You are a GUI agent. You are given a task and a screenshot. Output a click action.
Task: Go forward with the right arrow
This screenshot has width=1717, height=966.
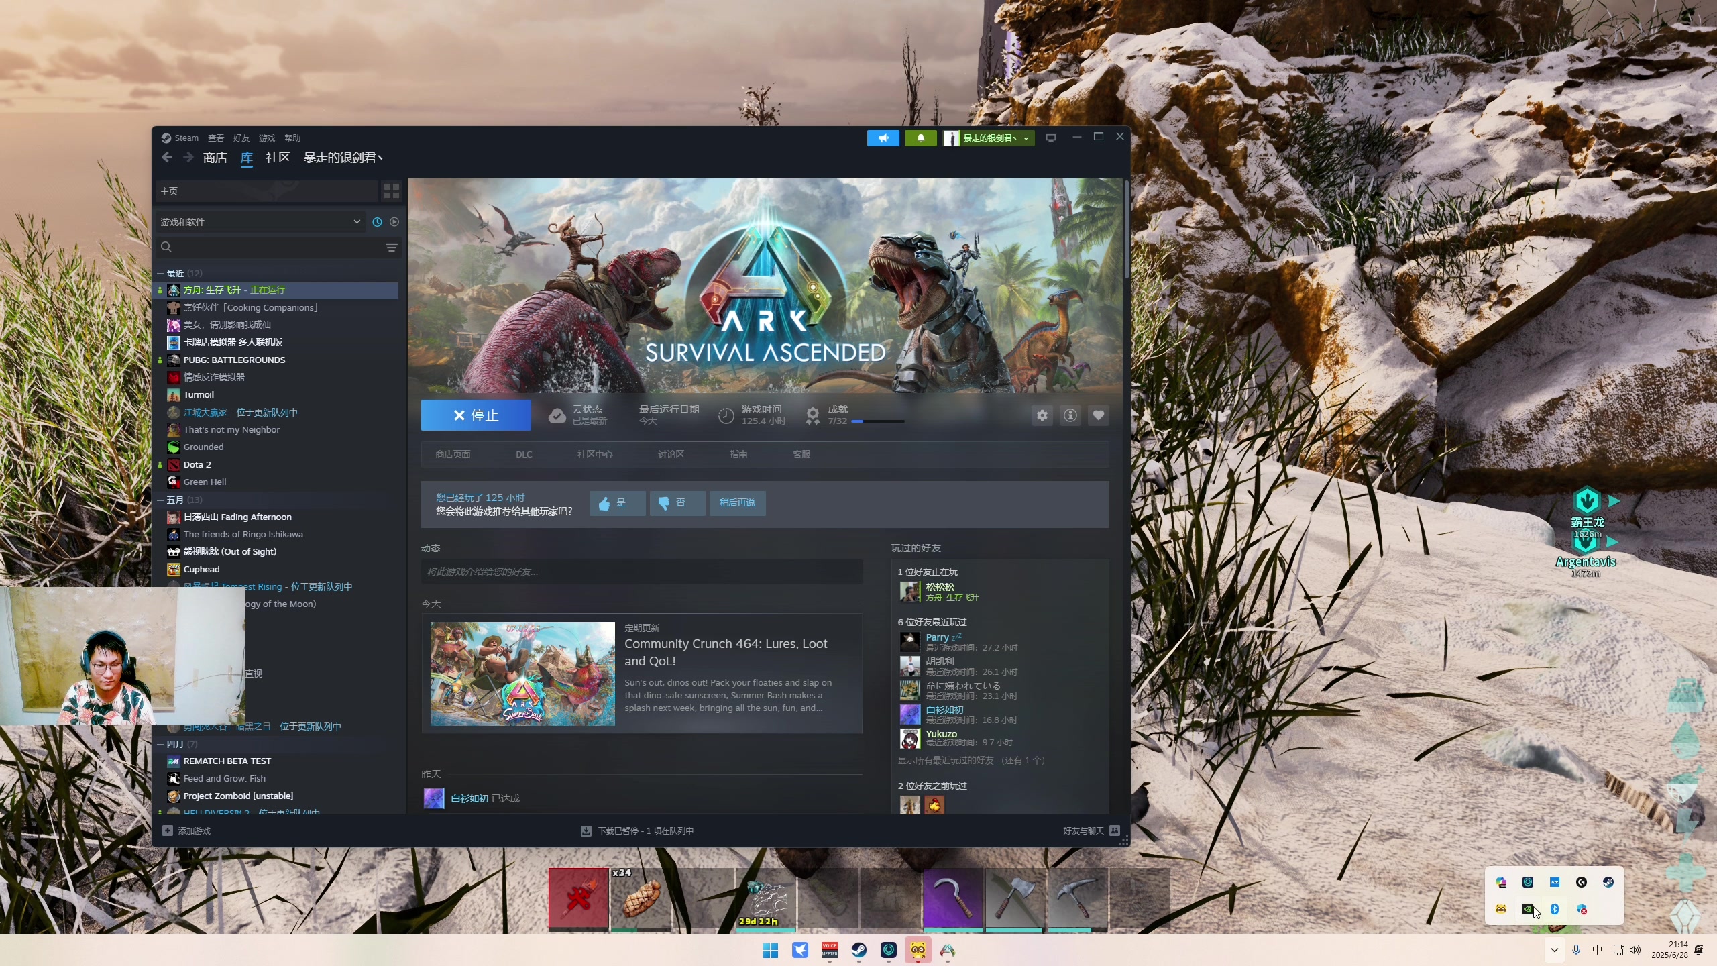coord(188,157)
